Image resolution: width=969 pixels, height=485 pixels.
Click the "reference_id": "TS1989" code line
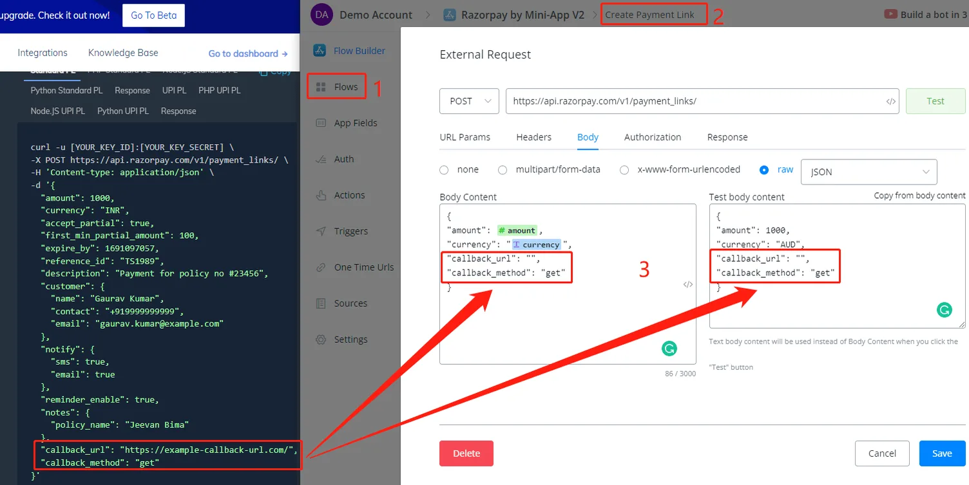pos(102,261)
